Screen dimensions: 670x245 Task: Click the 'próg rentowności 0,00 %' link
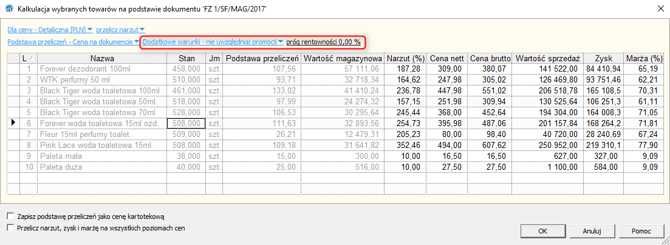324,42
